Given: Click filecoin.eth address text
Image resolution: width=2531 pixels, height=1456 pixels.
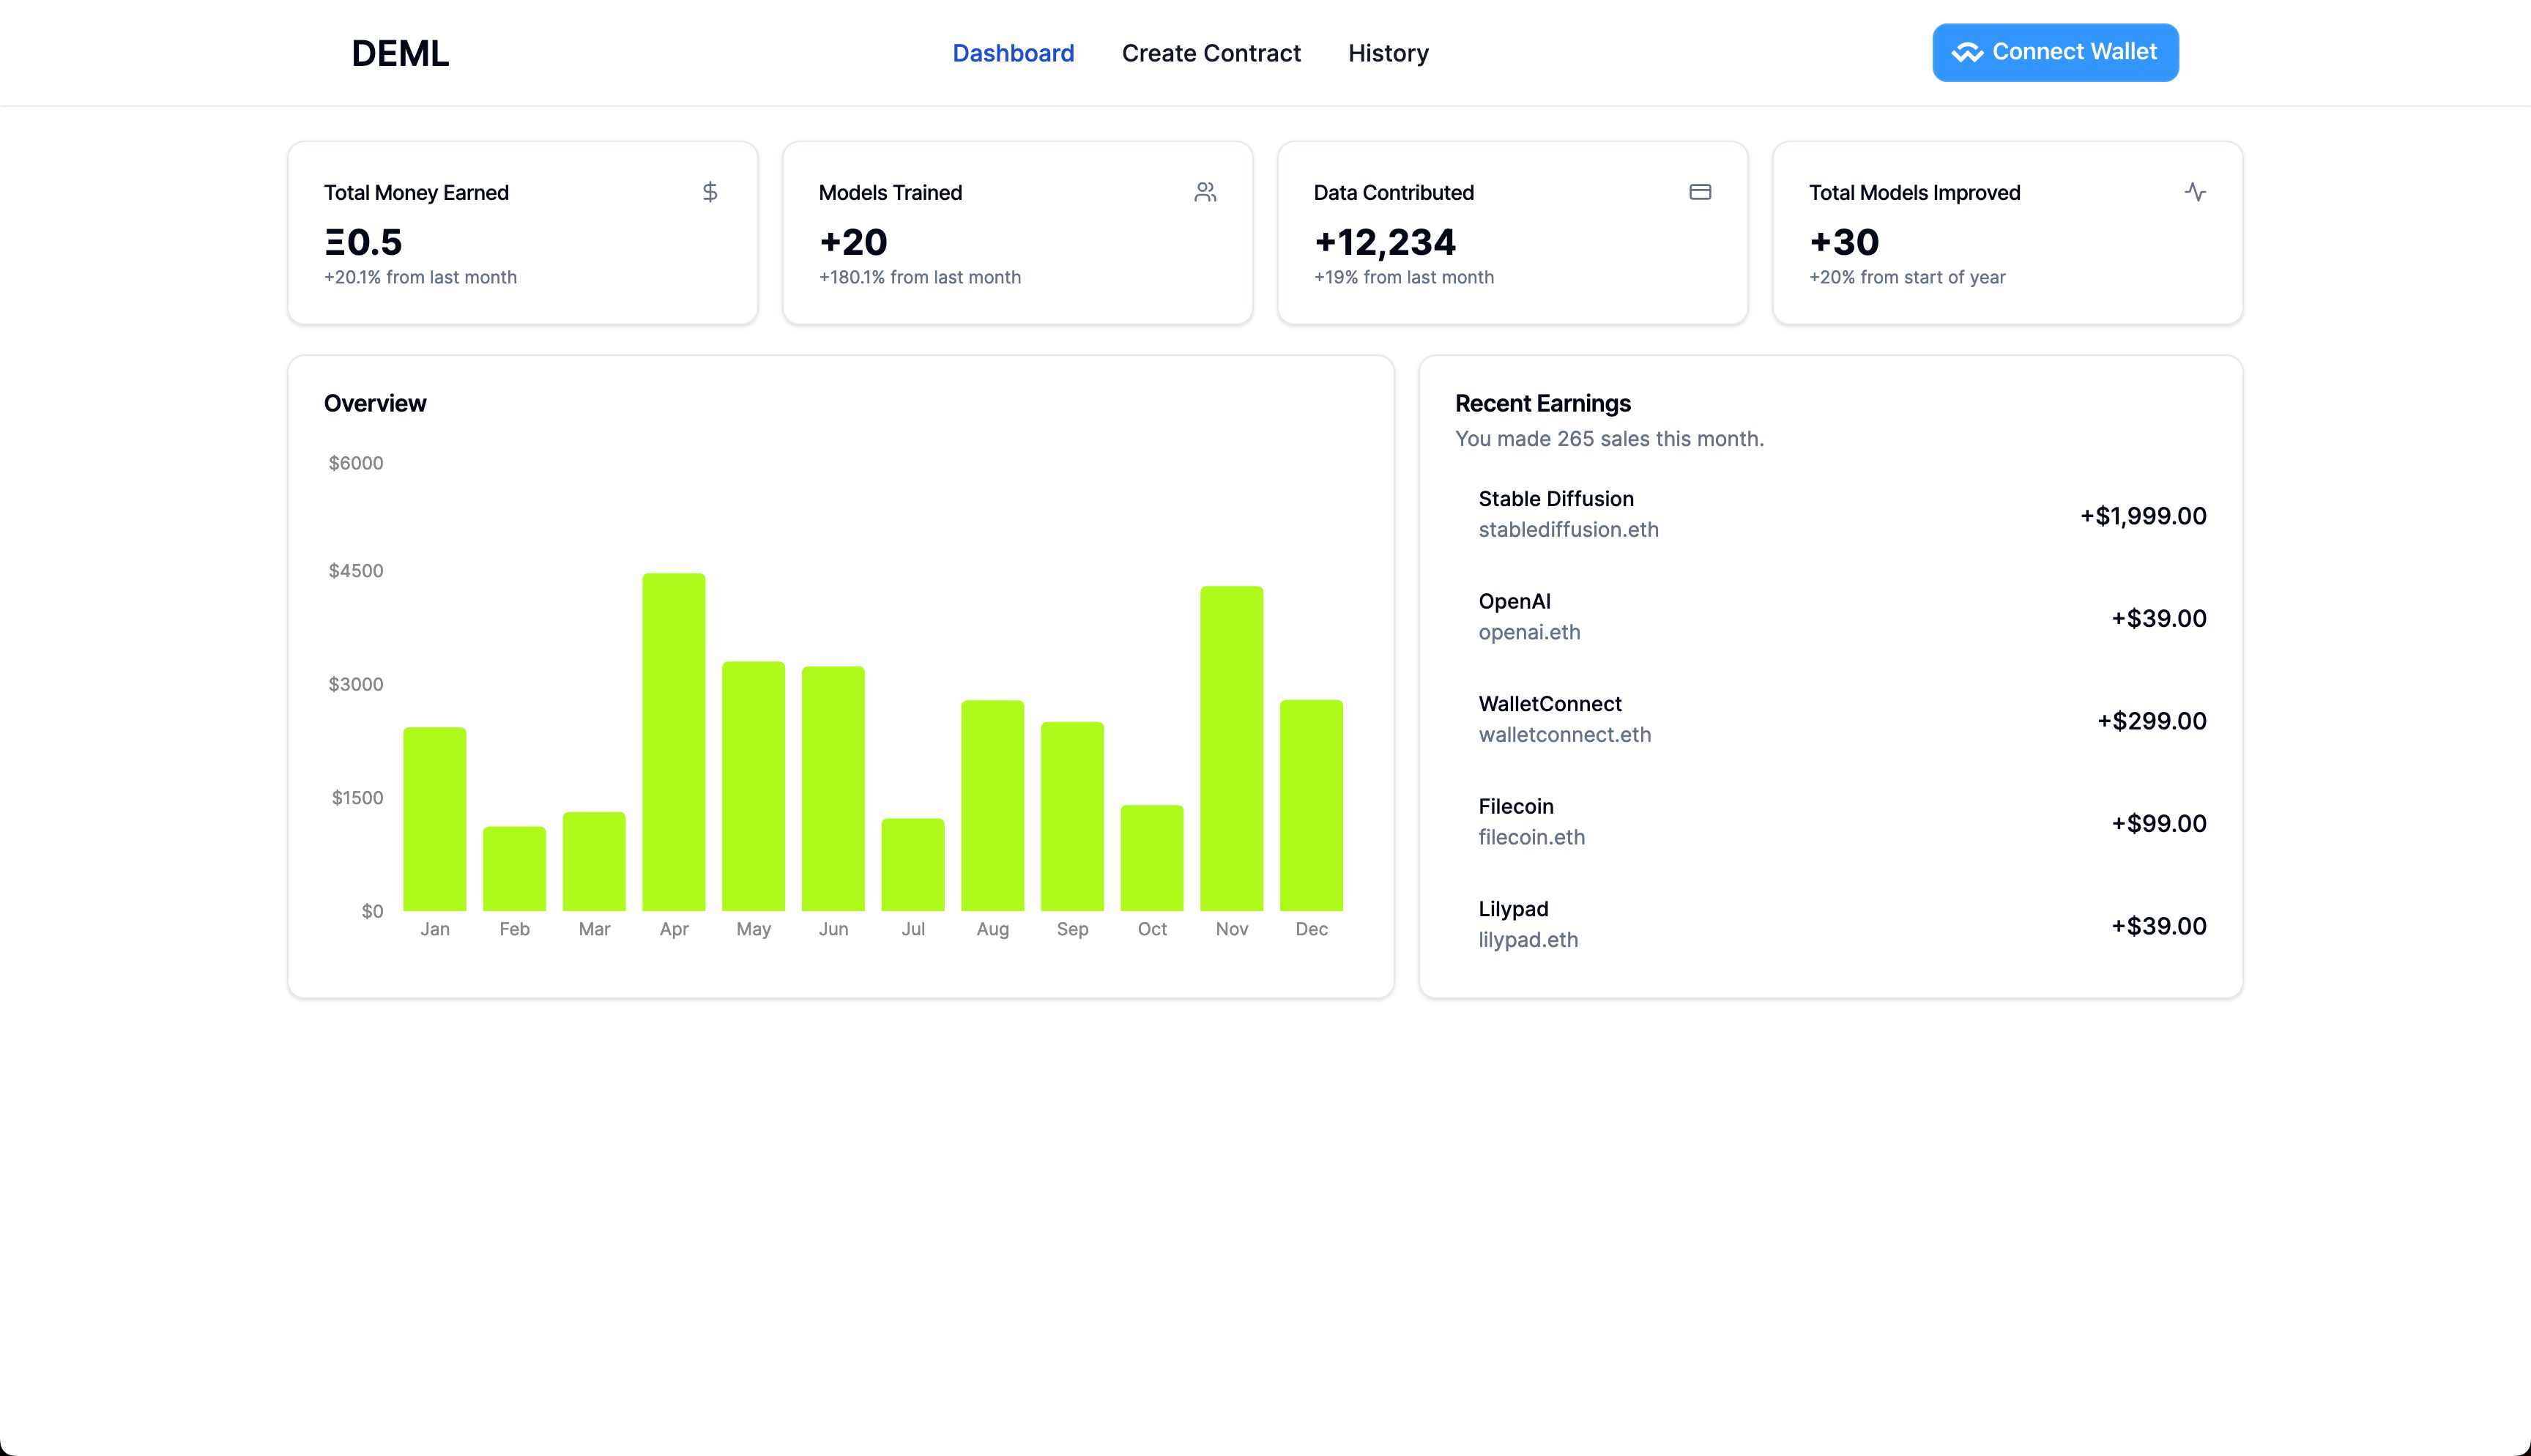Looking at the screenshot, I should 1531,837.
